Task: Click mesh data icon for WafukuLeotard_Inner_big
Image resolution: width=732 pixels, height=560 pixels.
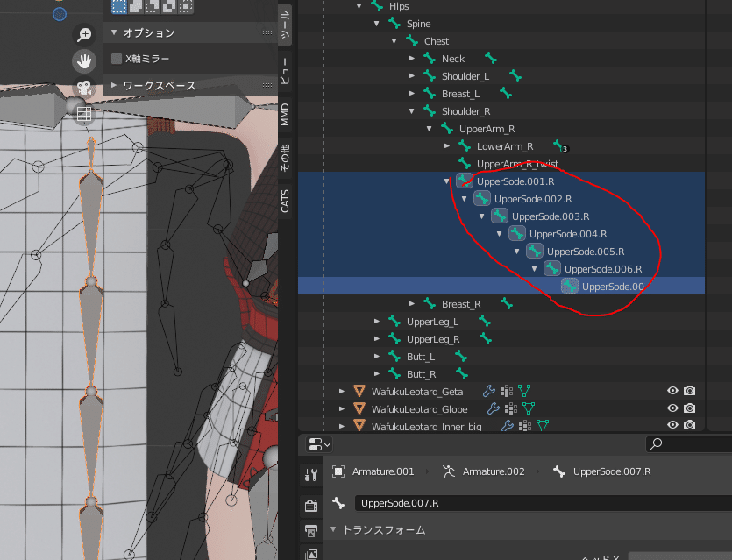Action: pyautogui.click(x=542, y=425)
